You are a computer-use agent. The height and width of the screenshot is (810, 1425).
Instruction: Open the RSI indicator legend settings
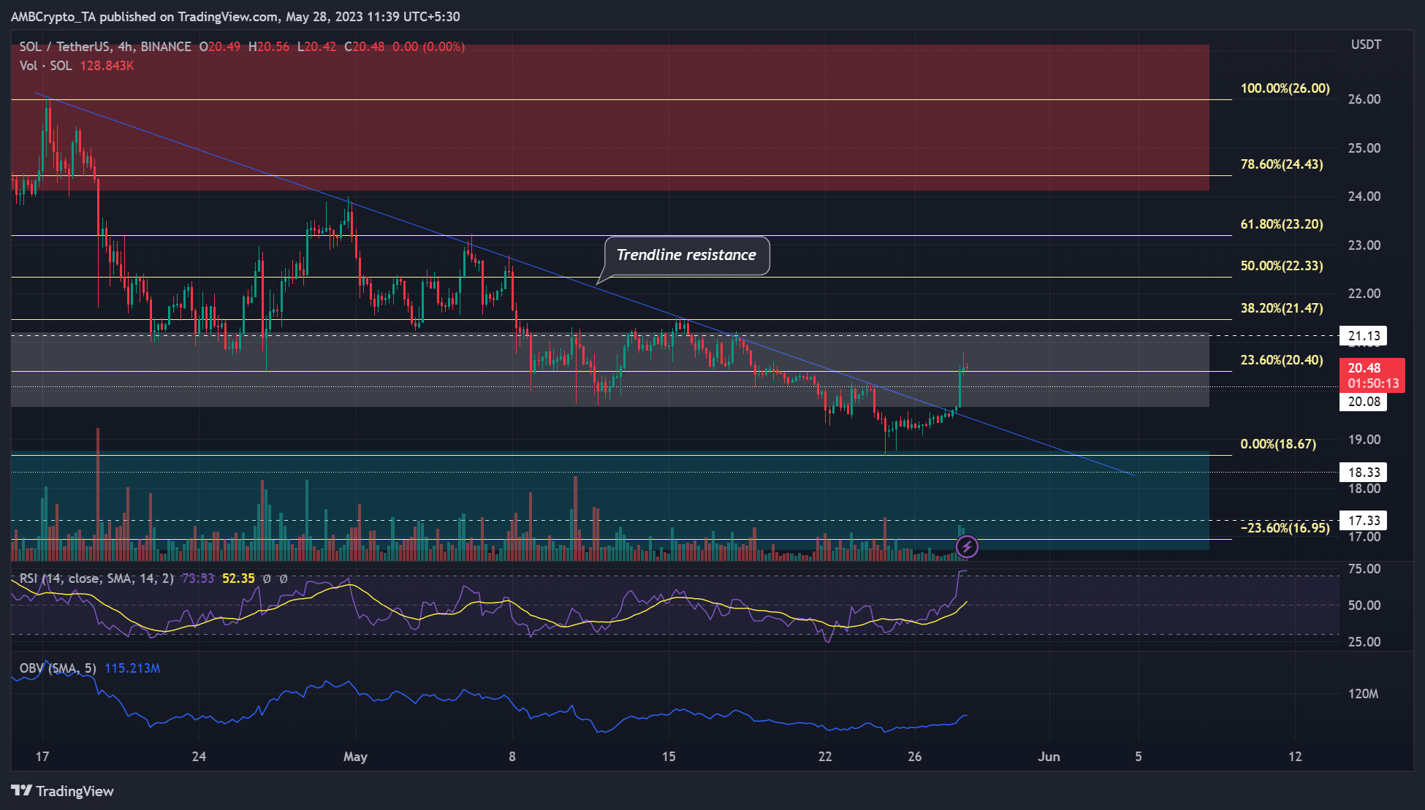[96, 578]
